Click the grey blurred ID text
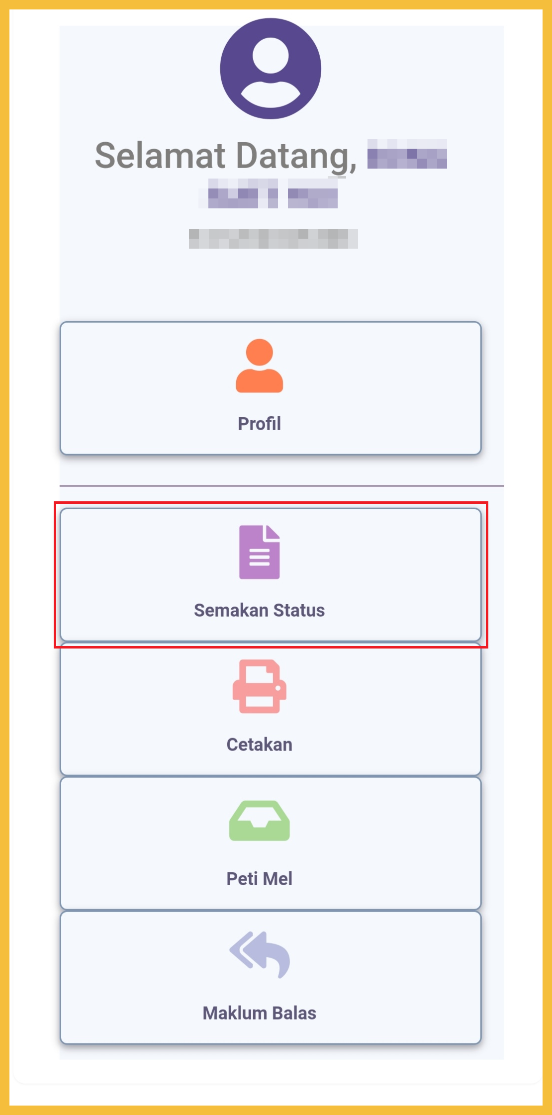Image resolution: width=552 pixels, height=1115 pixels. point(273,239)
